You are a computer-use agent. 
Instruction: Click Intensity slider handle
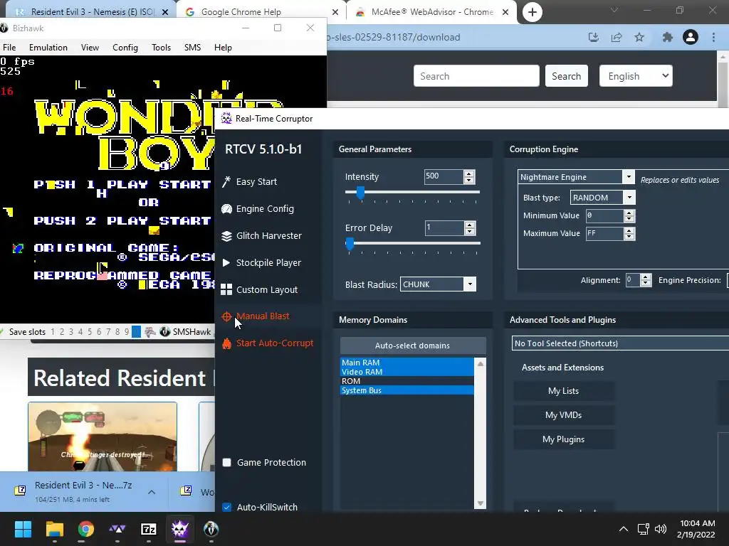coord(360,192)
